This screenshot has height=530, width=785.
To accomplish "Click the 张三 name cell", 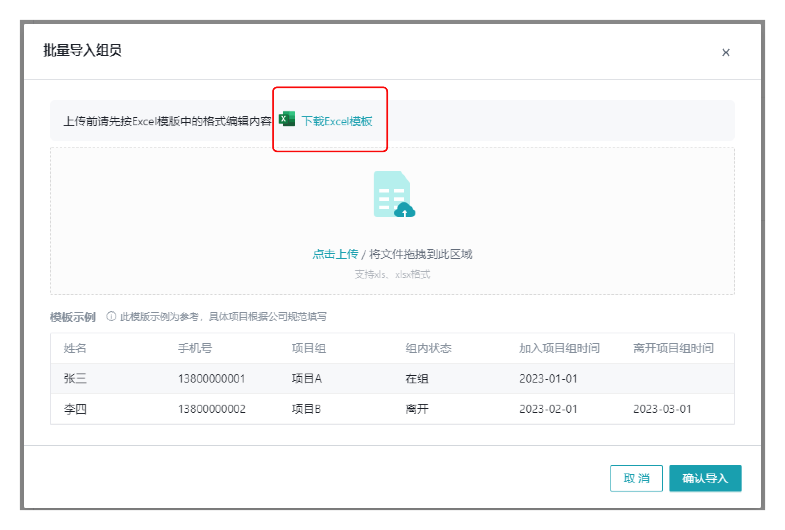I will coord(75,378).
